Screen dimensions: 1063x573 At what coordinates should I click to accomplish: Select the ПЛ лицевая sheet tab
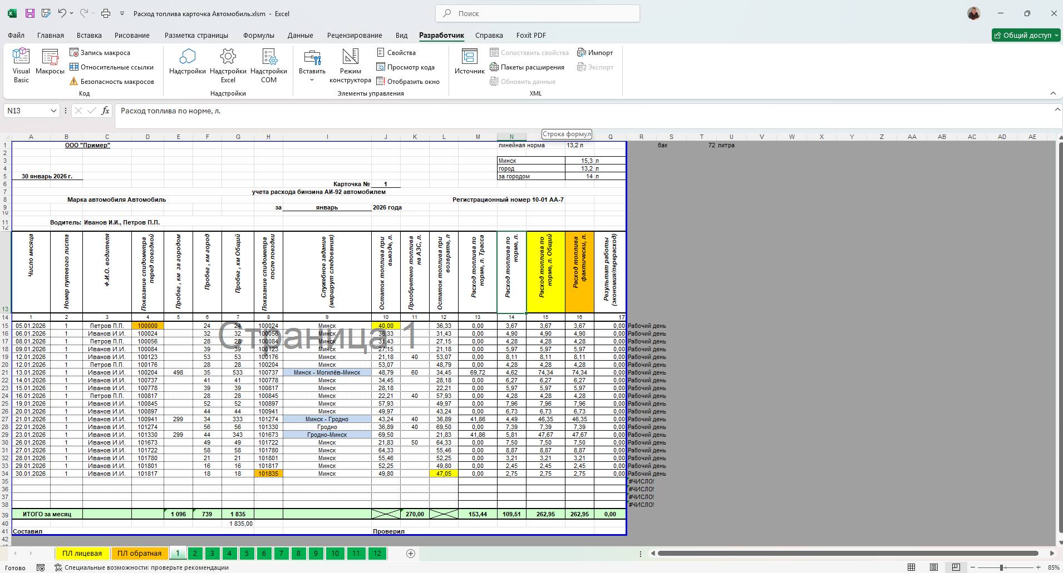pos(82,554)
